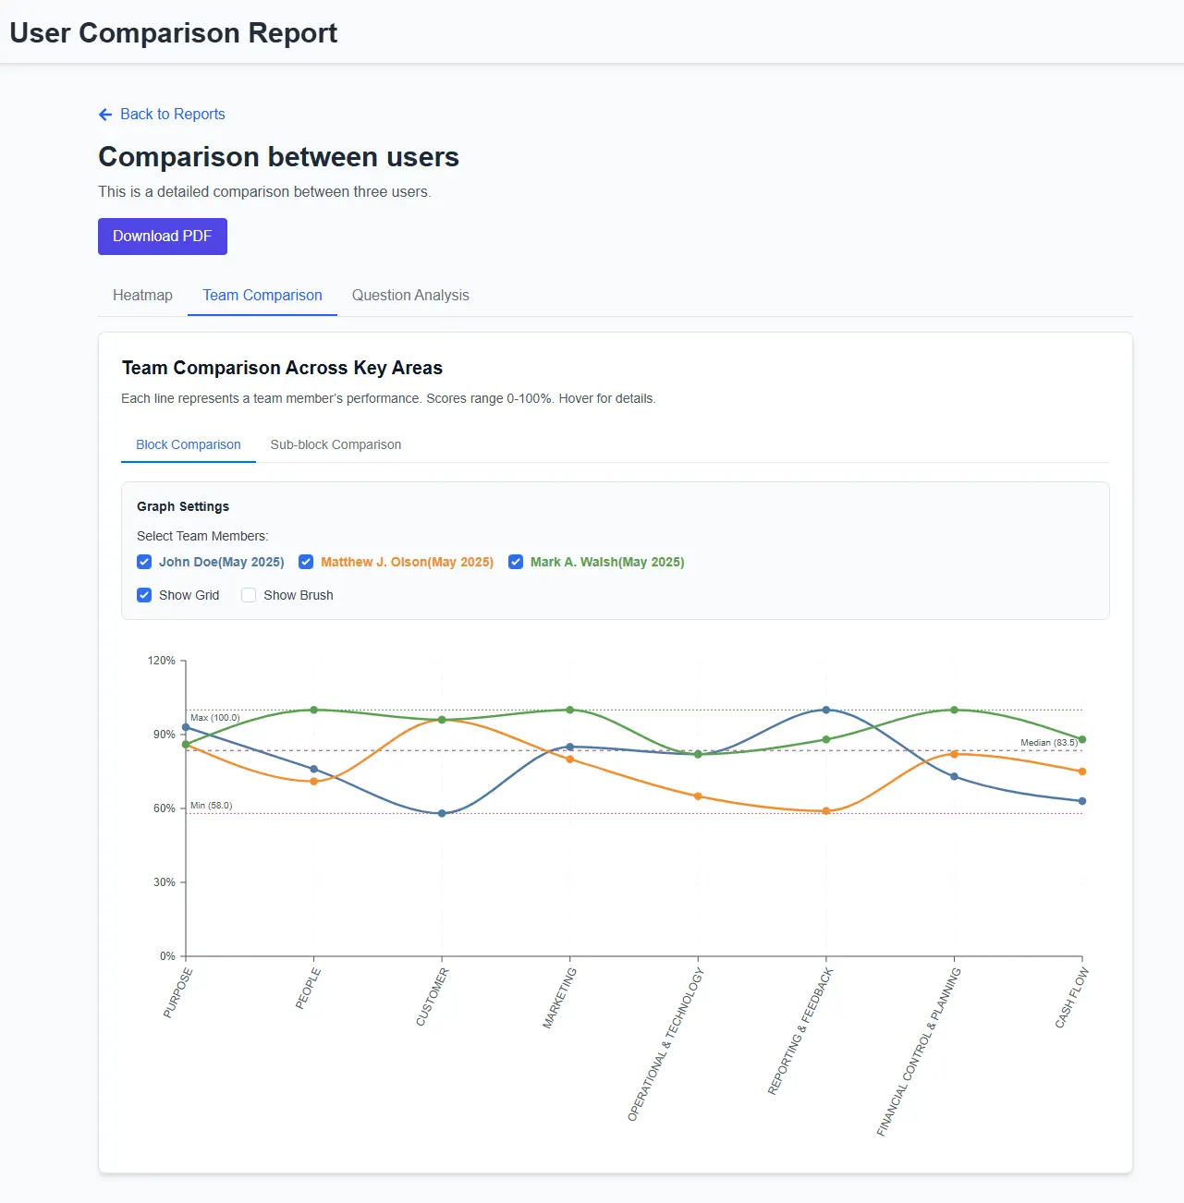The height and width of the screenshot is (1203, 1184).
Task: Switch to Sub-block Comparison tab
Action: click(x=336, y=445)
